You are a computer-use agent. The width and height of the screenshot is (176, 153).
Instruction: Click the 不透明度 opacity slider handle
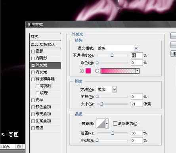tap(112, 55)
